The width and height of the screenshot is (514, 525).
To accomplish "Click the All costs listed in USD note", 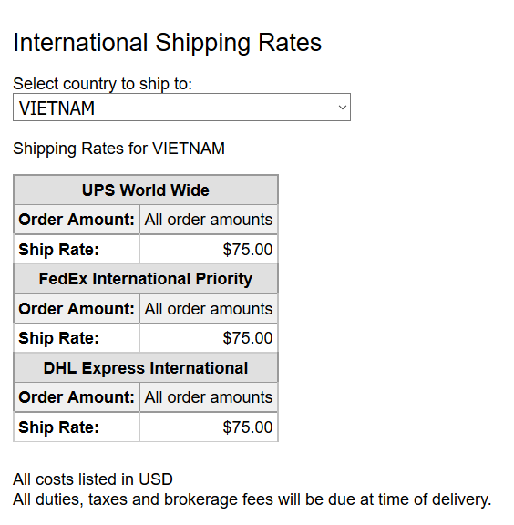I will click(x=93, y=479).
